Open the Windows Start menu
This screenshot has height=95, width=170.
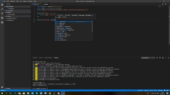tap(2, 93)
